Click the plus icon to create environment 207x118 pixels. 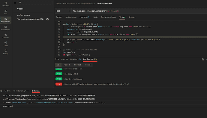(15, 3)
